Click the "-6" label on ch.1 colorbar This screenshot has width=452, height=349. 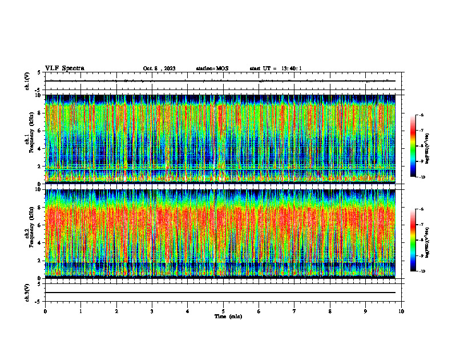tap(421, 115)
